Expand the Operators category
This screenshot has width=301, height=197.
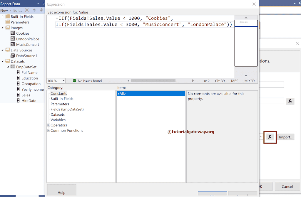click(49, 125)
